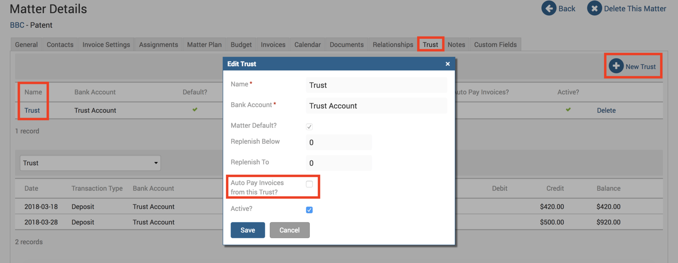Image resolution: width=678 pixels, height=263 pixels.
Task: Cancel editing the trust
Action: click(x=289, y=230)
